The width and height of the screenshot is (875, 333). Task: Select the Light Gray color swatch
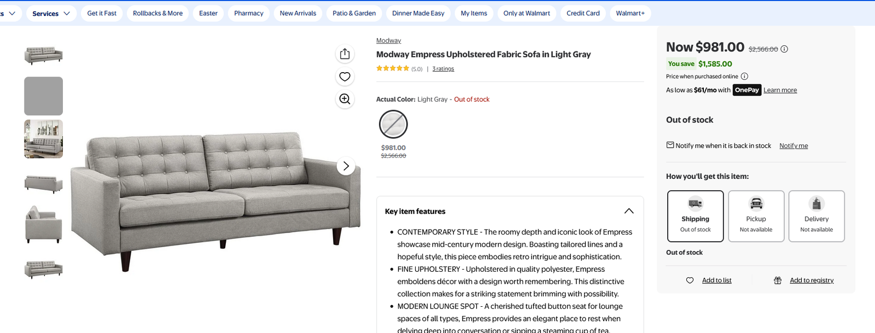coord(393,124)
